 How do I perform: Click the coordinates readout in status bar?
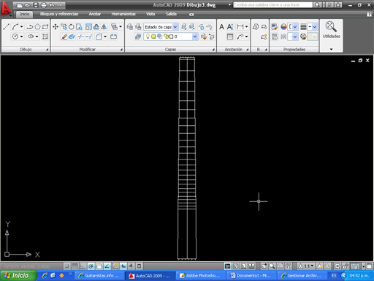tap(27, 266)
